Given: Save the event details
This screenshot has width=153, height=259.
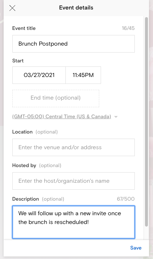Looking at the screenshot, I should coord(136,248).
